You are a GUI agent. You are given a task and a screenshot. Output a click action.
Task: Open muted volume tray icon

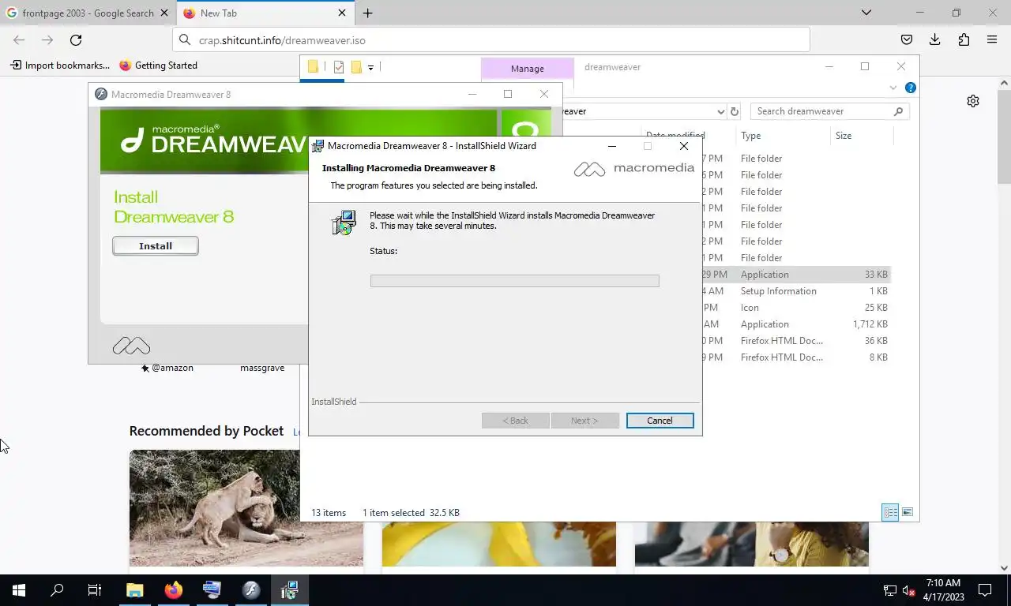(908, 590)
